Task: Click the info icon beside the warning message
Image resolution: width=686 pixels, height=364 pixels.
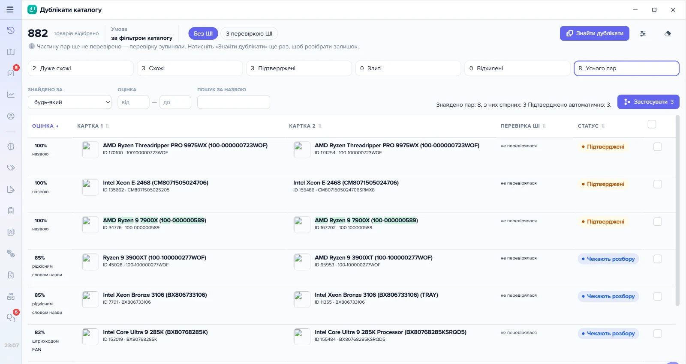Action: [x=32, y=46]
